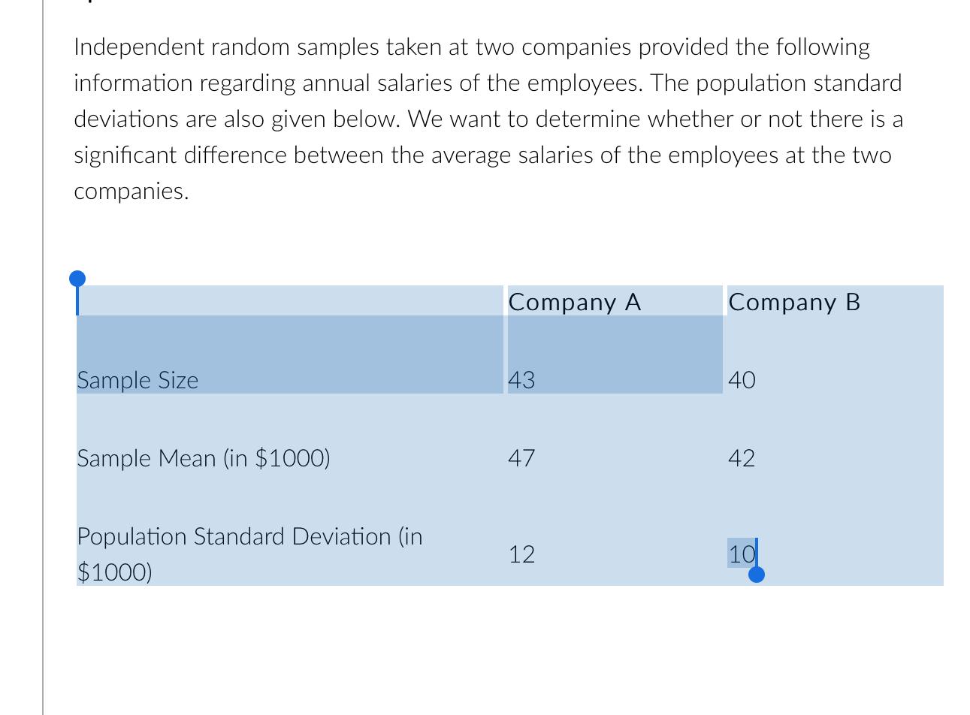Click the Population Standard Deviation label
Viewport: 970px width, 715px height.
[x=249, y=554]
